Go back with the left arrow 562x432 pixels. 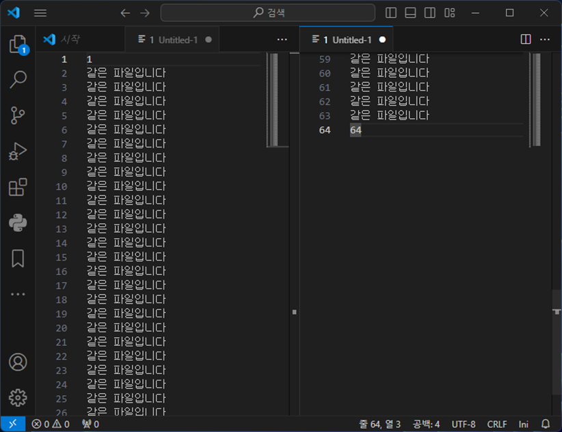(125, 13)
